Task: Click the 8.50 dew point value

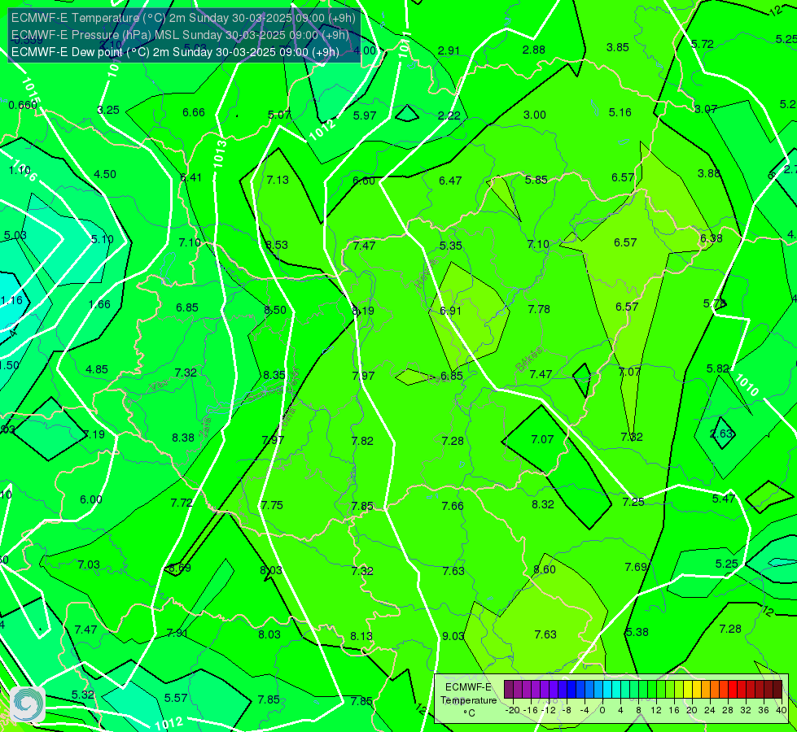Action: click(275, 310)
